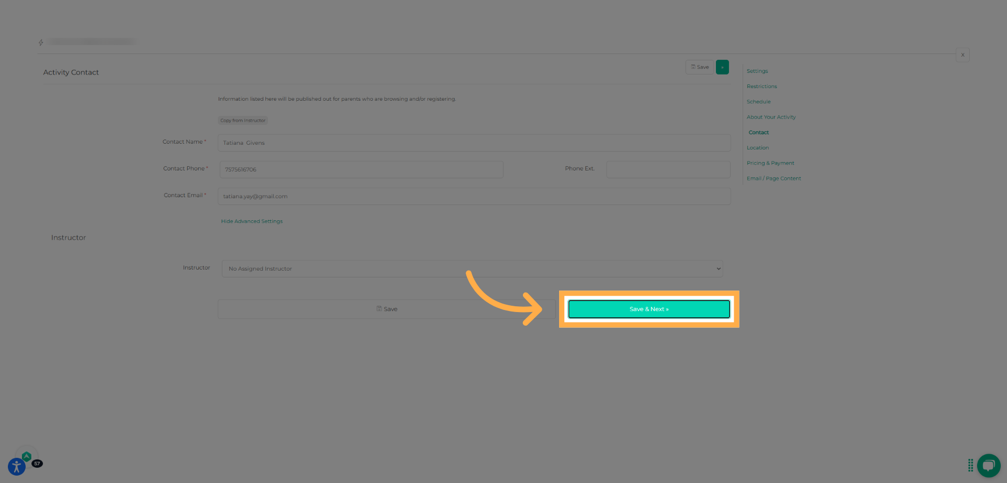Click the dotted grip handle beside chat
The height and width of the screenshot is (483, 1007).
(970, 465)
